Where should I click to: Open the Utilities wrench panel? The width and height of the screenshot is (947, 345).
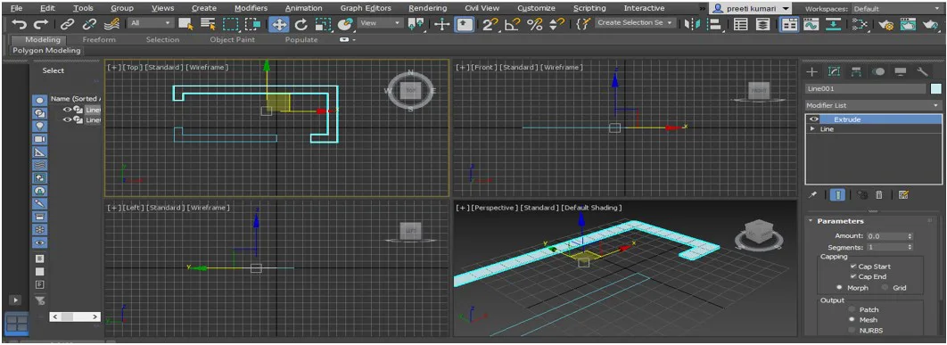[x=922, y=71]
